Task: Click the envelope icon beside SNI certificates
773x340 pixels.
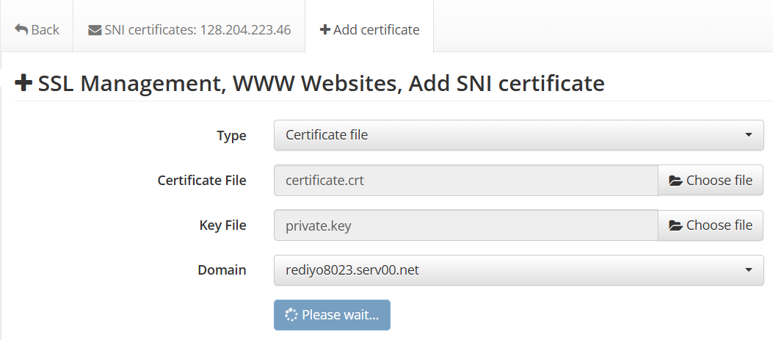Action: 95,30
